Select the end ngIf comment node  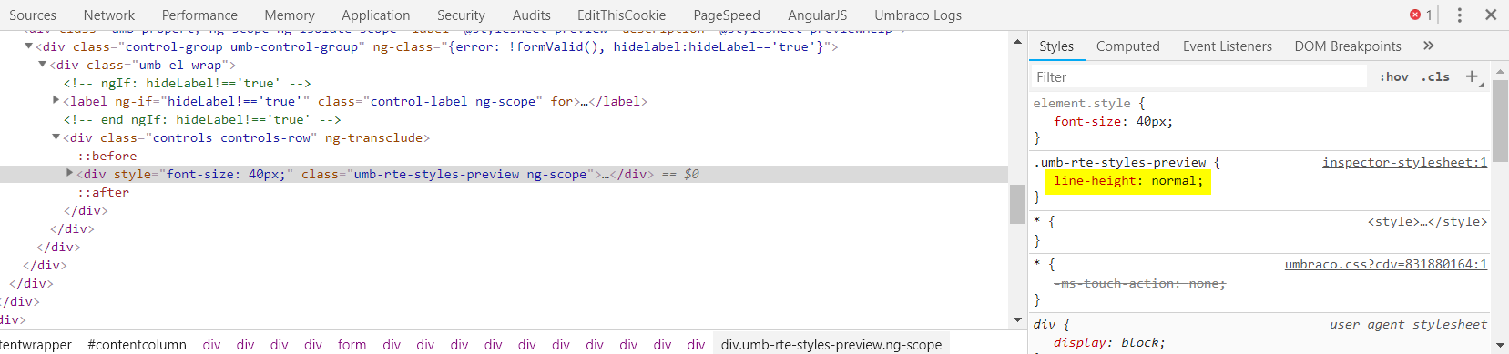pos(202,119)
